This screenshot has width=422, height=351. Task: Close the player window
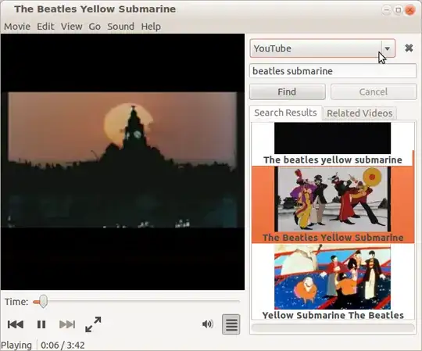(x=410, y=10)
